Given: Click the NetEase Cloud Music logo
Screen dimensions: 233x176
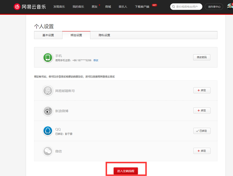Looking at the screenshot, I should (x=30, y=7).
